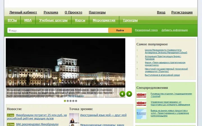Select the fifth slider pagination dot
Screen dimensions: 202x126
(76, 101)
